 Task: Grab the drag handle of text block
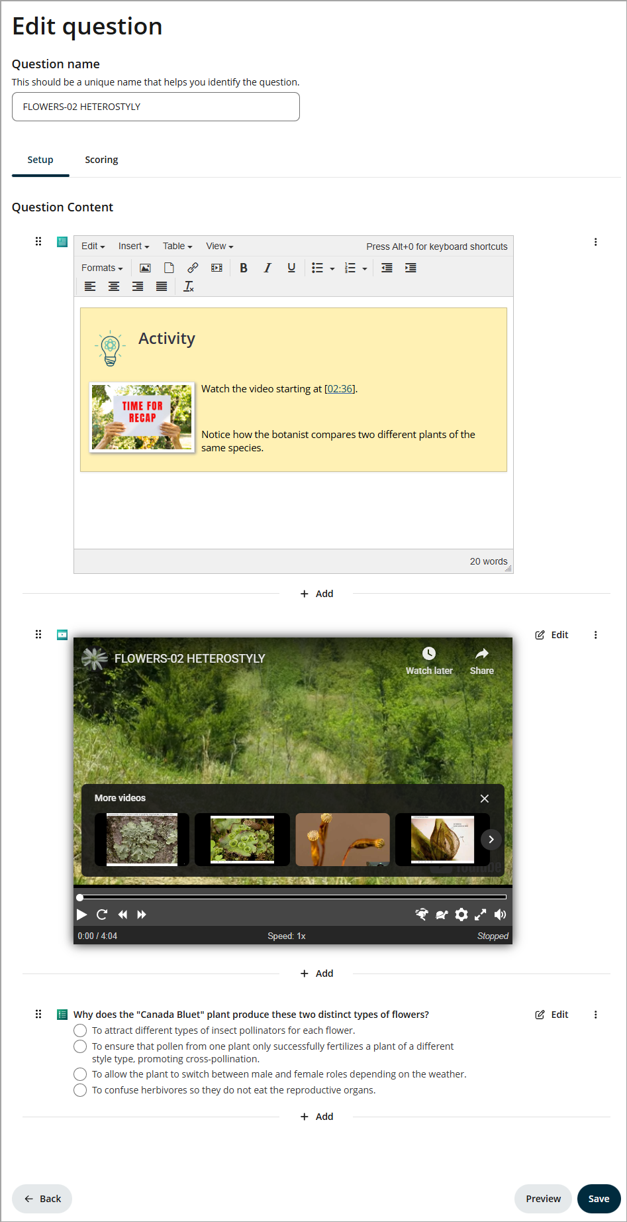pos(38,241)
